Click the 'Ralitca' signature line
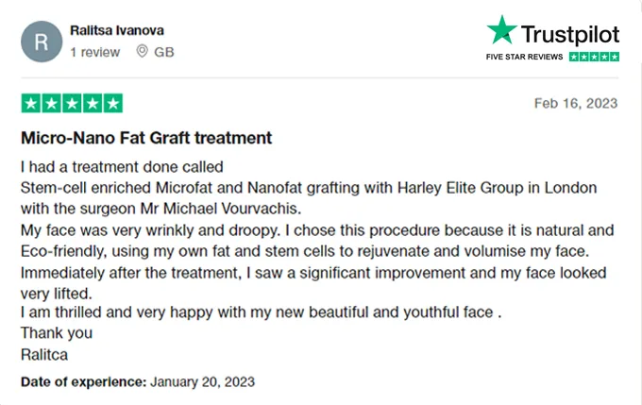This screenshot has height=405, width=642. (44, 355)
